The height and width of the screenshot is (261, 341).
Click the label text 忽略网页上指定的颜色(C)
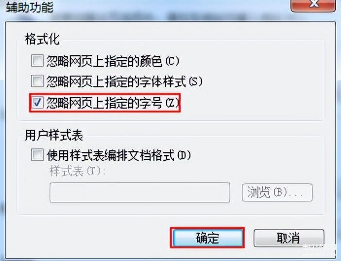click(113, 61)
